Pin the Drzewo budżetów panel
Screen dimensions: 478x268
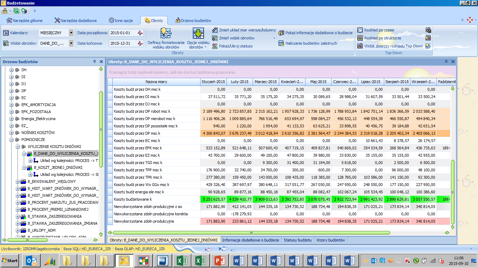coord(94,61)
